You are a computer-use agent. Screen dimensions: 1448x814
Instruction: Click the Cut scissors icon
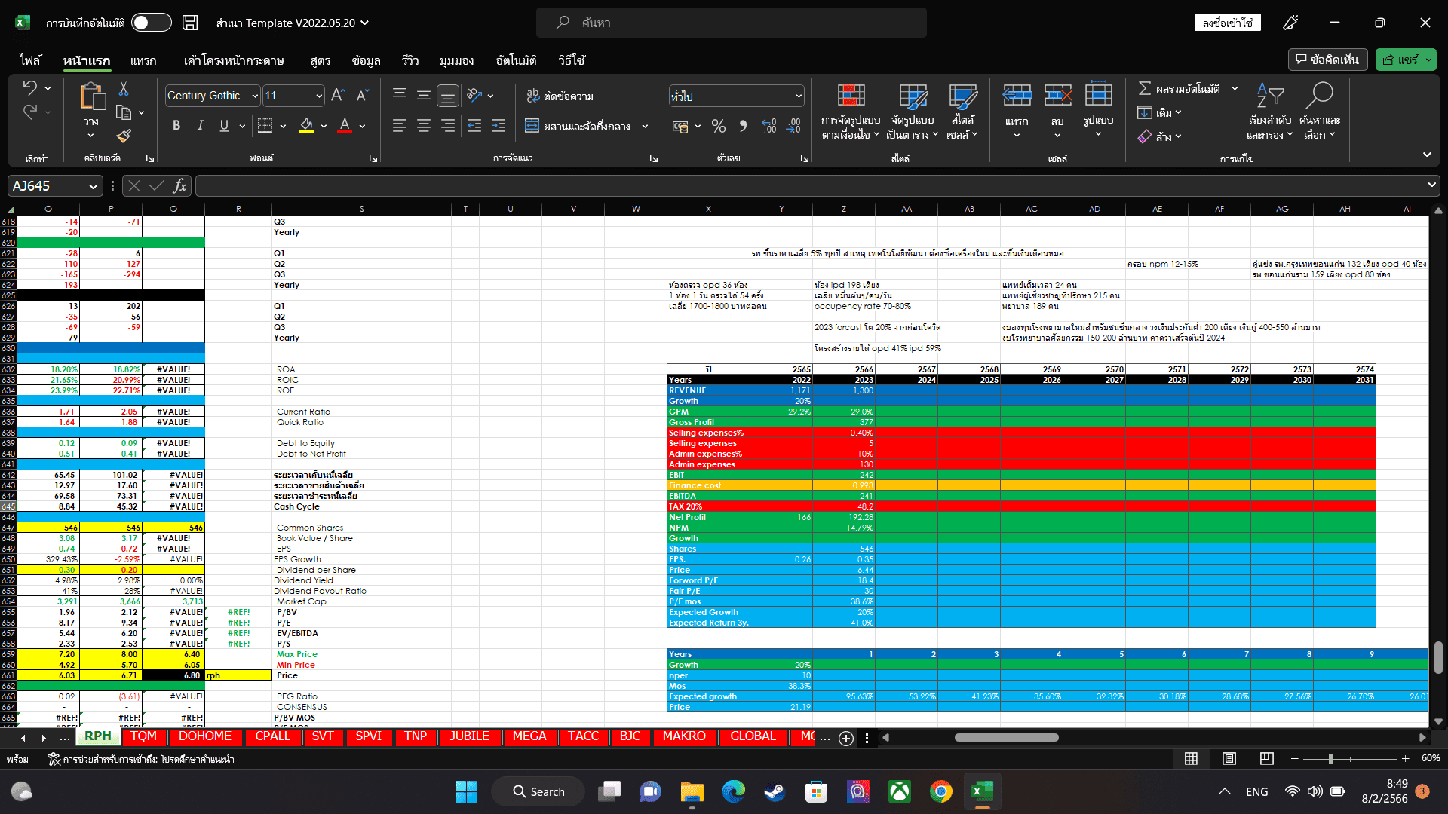click(x=124, y=89)
